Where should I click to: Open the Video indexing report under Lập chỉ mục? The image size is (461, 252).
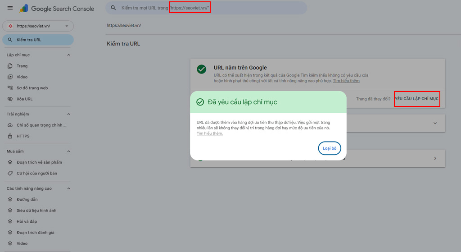pos(22,77)
